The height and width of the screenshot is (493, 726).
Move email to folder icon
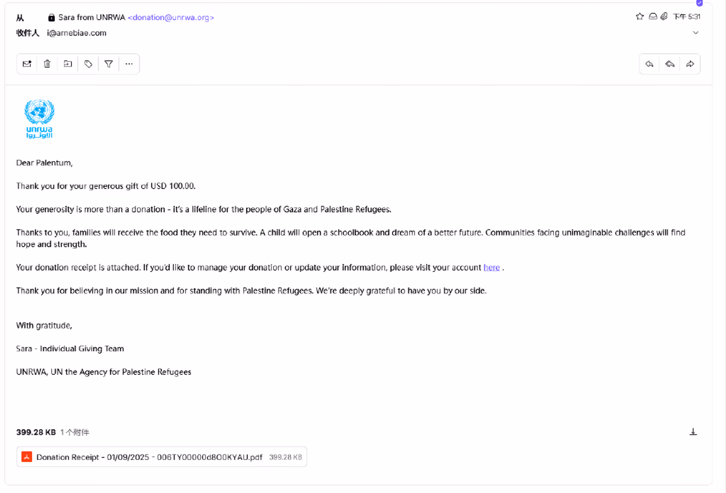pos(68,64)
